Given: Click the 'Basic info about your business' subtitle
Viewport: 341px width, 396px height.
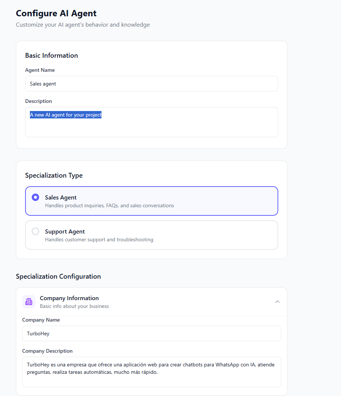Looking at the screenshot, I should tap(74, 306).
